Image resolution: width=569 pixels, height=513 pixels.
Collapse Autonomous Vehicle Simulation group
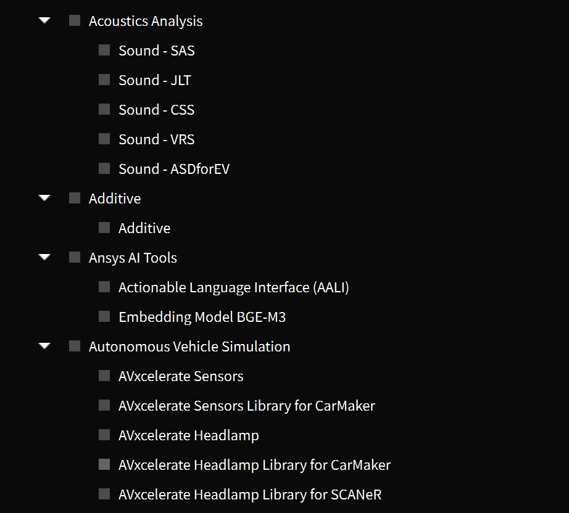click(44, 346)
